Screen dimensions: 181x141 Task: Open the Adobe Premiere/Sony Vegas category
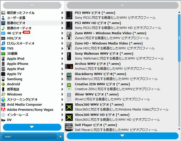coord(32,110)
